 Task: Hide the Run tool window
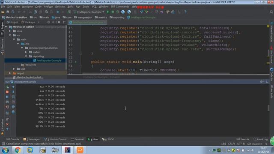[267, 82]
